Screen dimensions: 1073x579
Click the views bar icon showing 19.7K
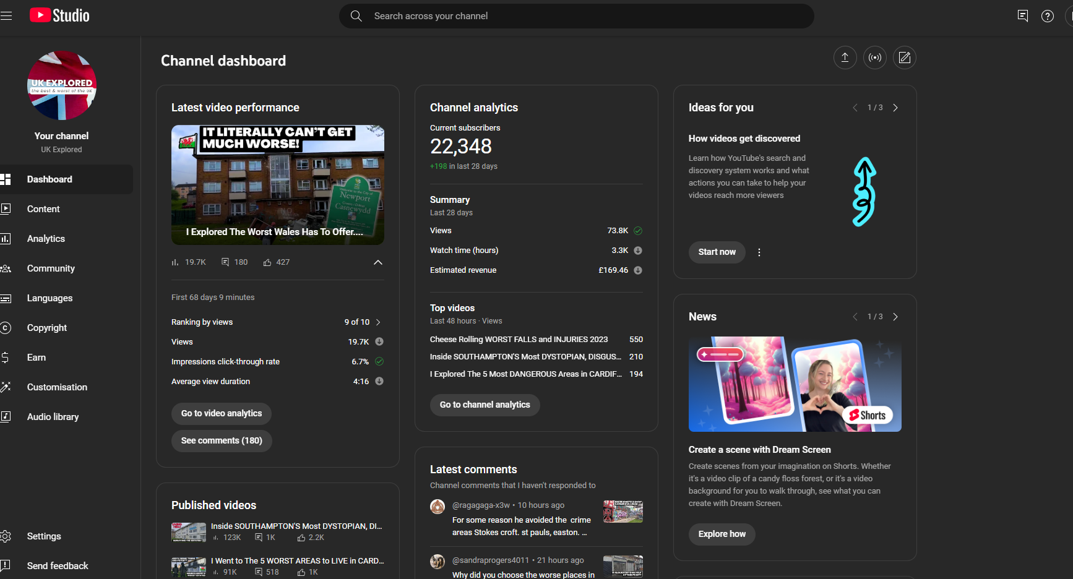pyautogui.click(x=175, y=262)
